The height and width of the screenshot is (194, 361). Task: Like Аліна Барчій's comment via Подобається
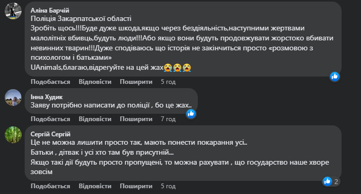coord(50,82)
